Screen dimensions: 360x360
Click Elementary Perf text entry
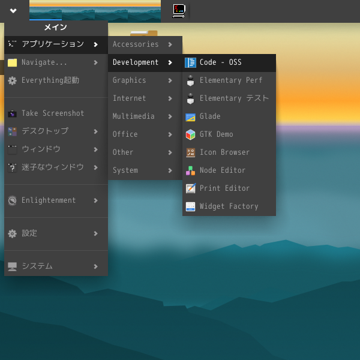pos(231,80)
